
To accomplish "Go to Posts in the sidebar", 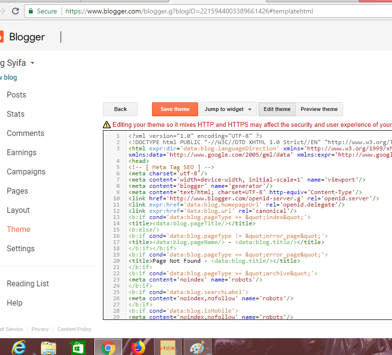I will point(16,95).
